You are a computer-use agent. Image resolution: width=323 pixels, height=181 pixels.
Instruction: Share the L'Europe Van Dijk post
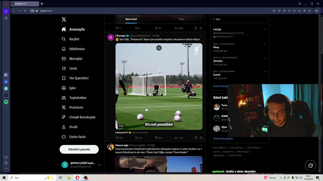coord(201,138)
